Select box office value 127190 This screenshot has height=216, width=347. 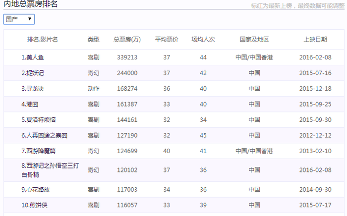pyautogui.click(x=127, y=136)
